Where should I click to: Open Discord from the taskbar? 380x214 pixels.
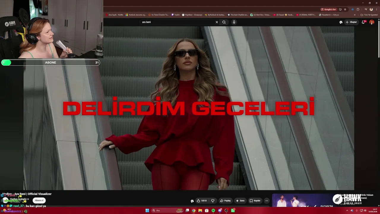click(220, 210)
